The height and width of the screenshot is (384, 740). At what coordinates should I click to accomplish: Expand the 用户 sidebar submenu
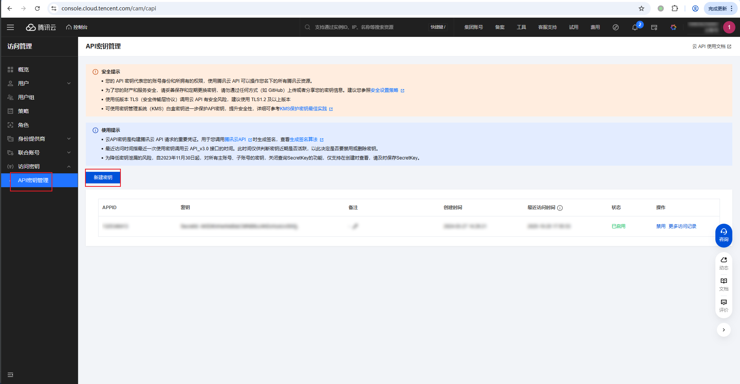(x=69, y=83)
